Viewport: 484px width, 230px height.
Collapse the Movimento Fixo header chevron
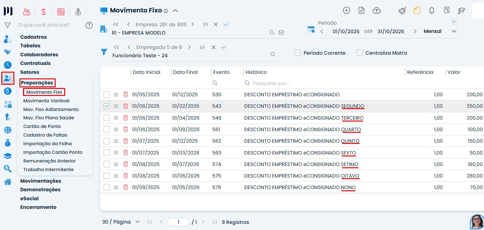[x=175, y=11]
